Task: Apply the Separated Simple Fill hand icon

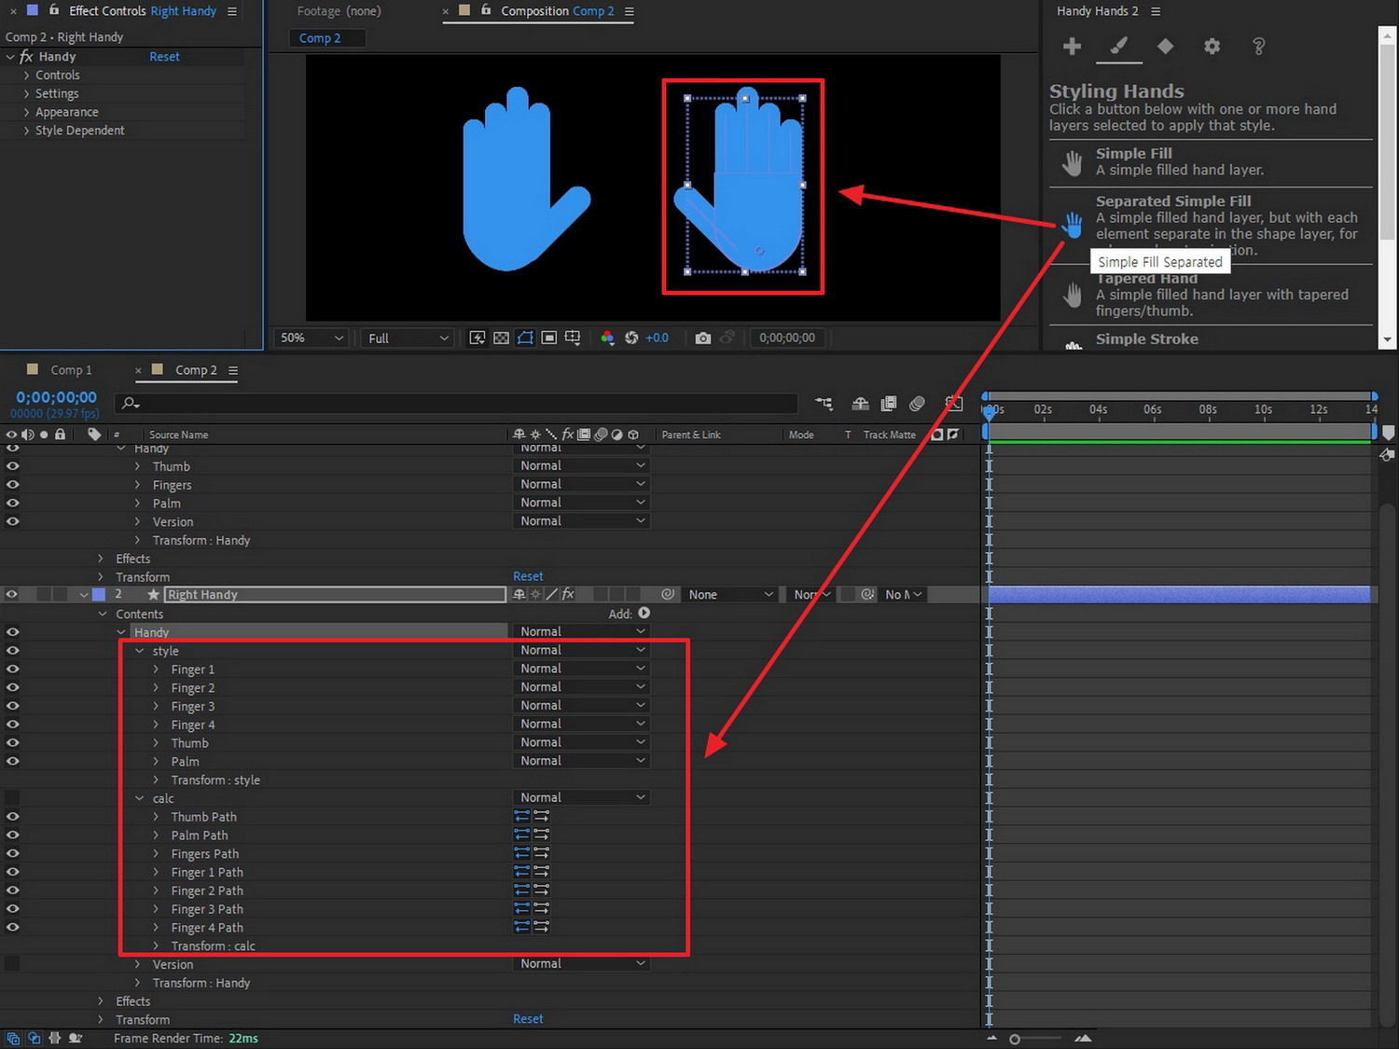Action: click(1073, 224)
